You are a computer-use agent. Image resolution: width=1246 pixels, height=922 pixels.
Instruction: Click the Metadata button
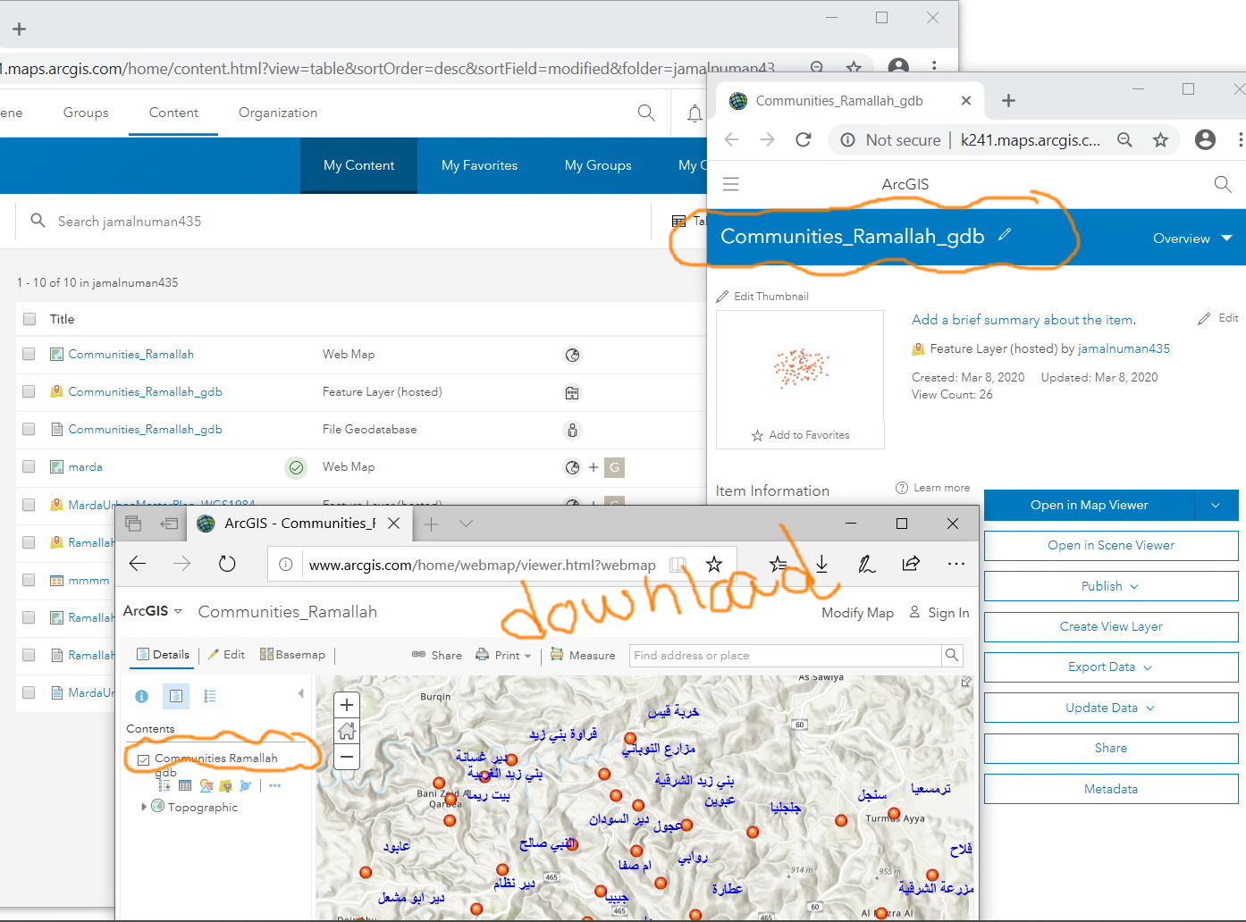1111,789
